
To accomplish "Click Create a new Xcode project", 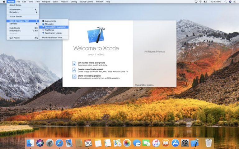I will pos(90,69).
